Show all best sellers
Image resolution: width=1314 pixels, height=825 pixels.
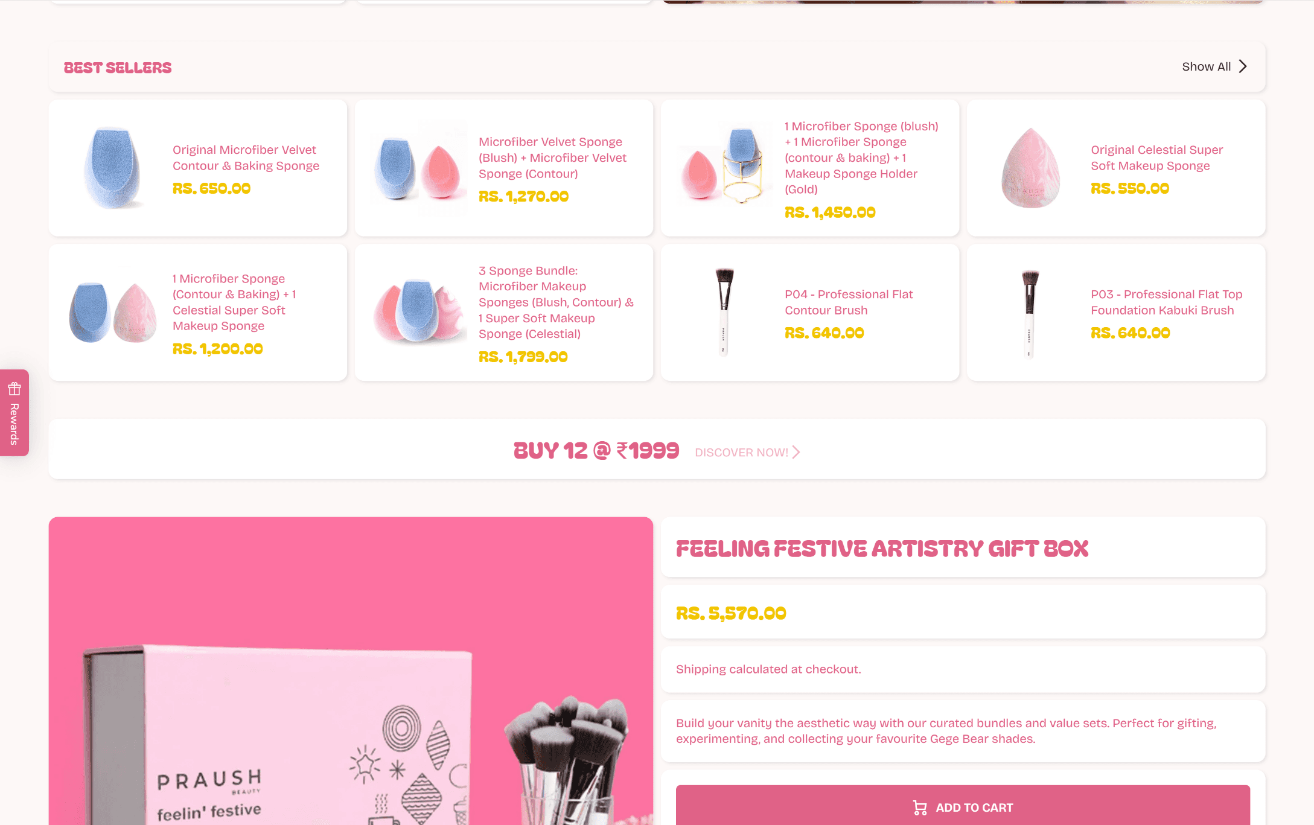[x=1214, y=66]
